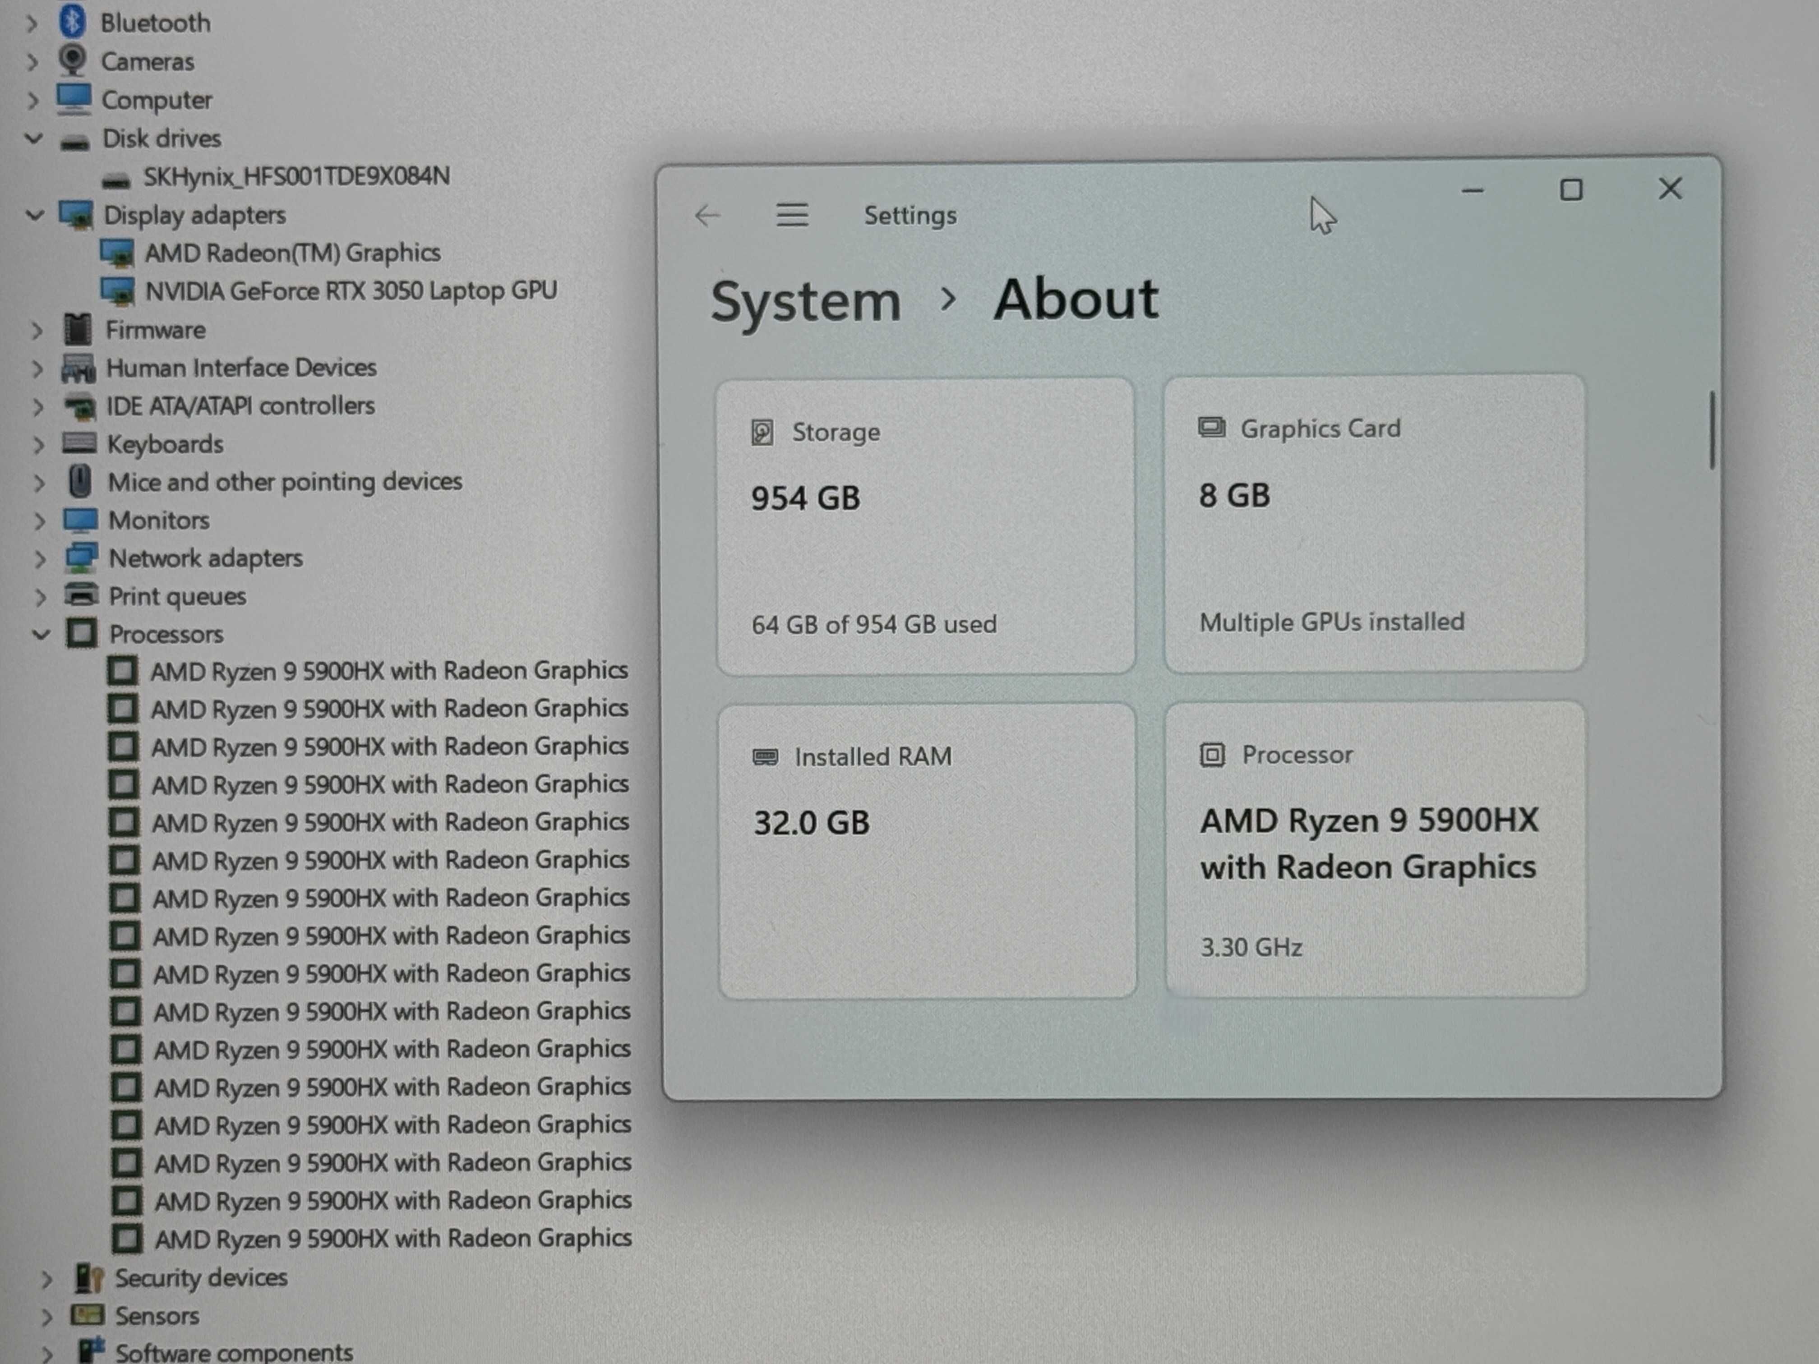Open the Graphics Card 8 GB card
The height and width of the screenshot is (1364, 1819).
(1374, 524)
